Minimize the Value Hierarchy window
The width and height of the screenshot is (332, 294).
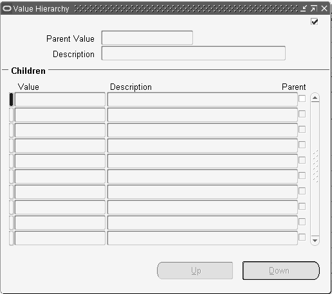pos(304,8)
